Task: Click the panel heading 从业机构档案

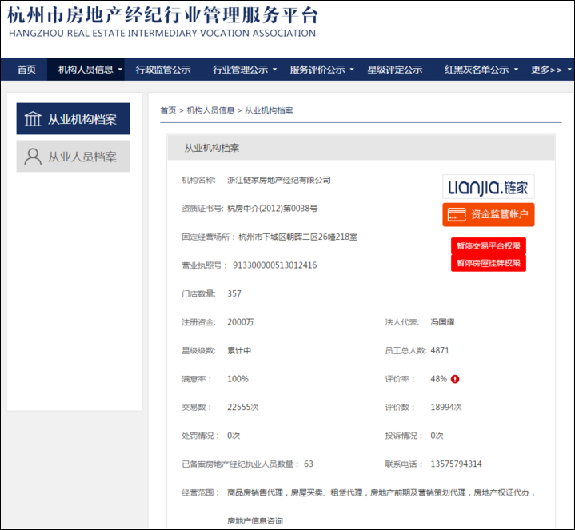Action: (212, 148)
